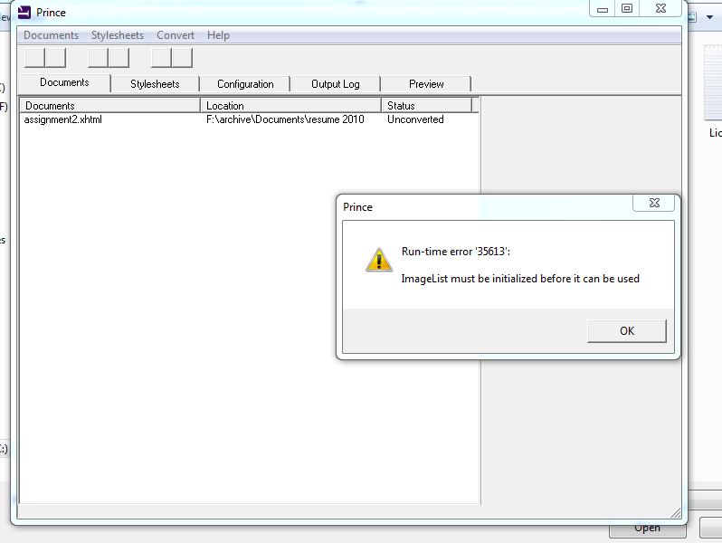Viewport: 722px width, 543px height.
Task: Switch to the Configuration tab
Action: click(x=245, y=84)
